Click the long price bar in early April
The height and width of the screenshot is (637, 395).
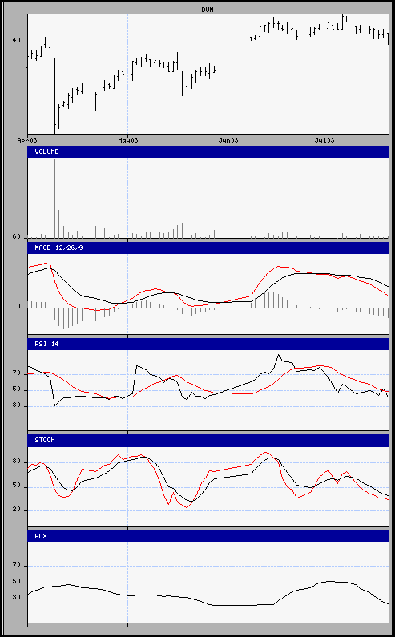pyautogui.click(x=54, y=96)
